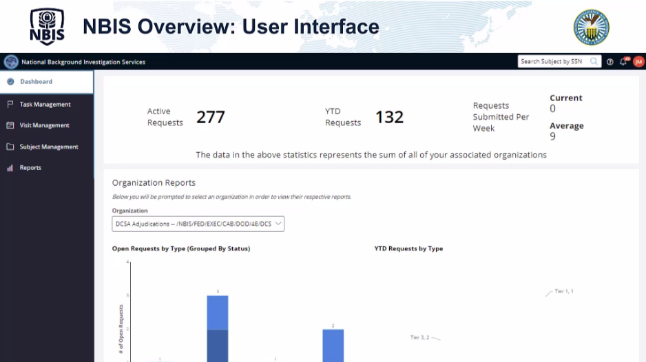646x362 pixels.
Task: Click the search magnifier icon
Action: (x=594, y=61)
